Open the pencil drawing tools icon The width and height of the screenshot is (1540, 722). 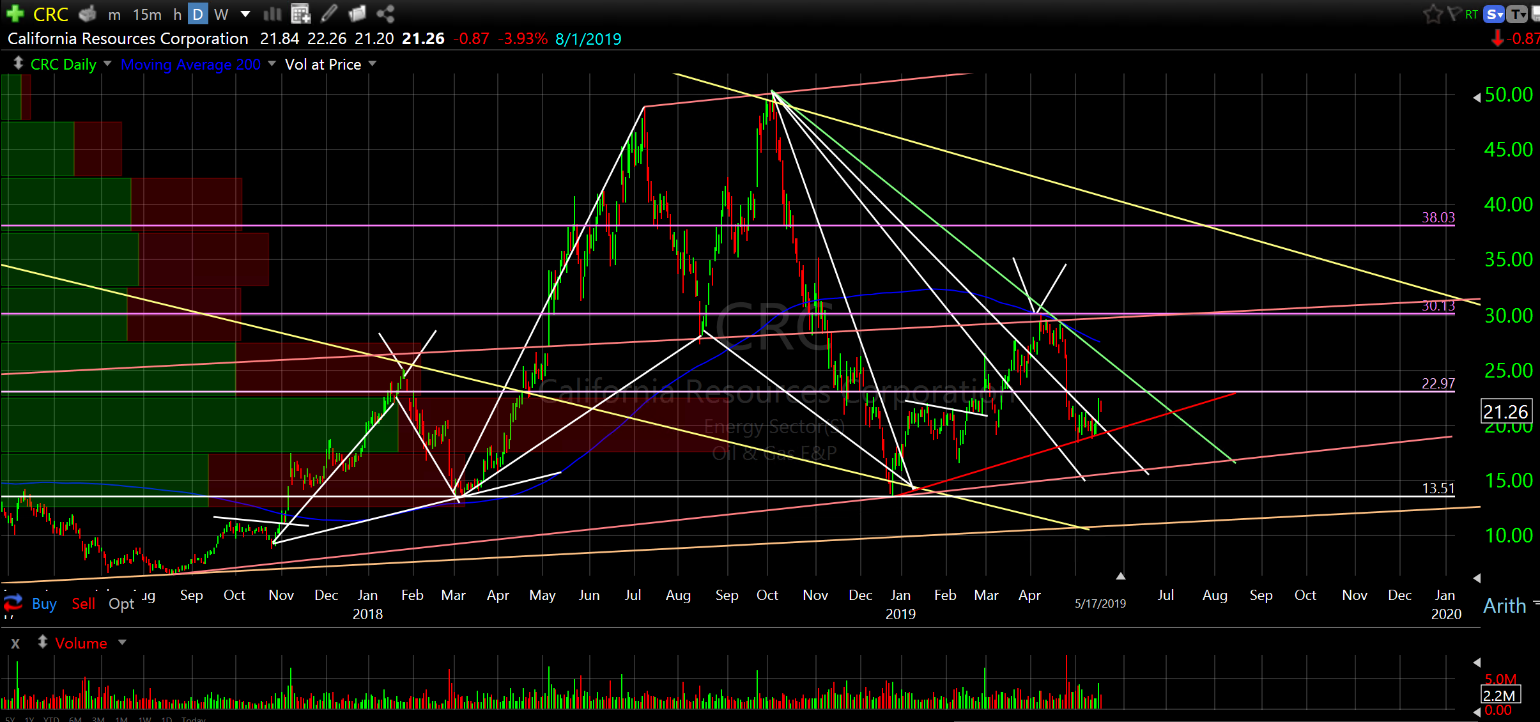(x=329, y=13)
